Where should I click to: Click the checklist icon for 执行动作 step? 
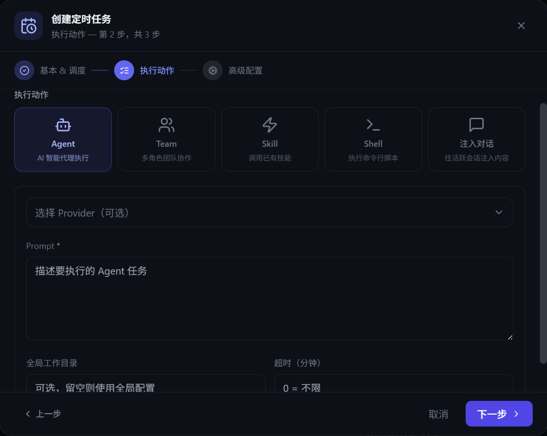(124, 70)
